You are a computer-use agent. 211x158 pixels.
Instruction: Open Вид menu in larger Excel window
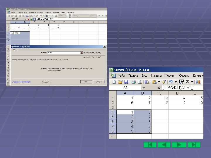pos(144,76)
